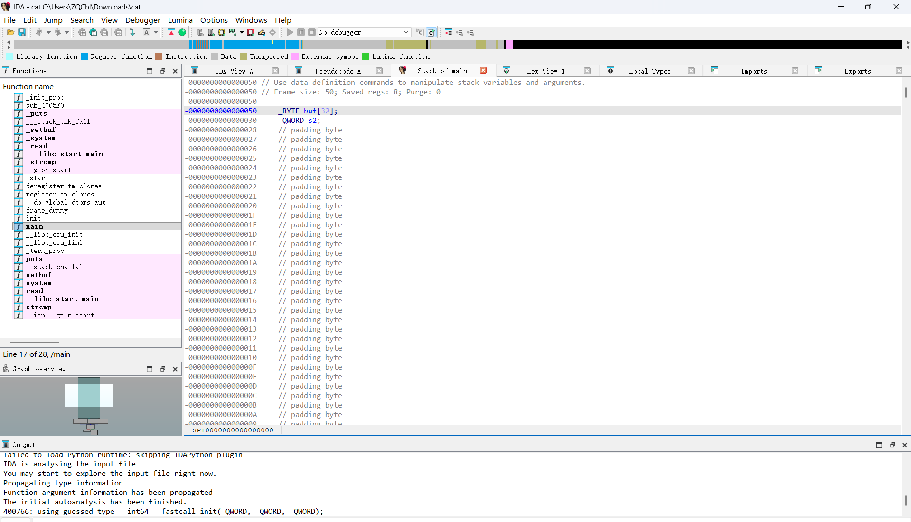Click the yellow frame toolbar icon
This screenshot has width=911, height=522.
point(222,32)
